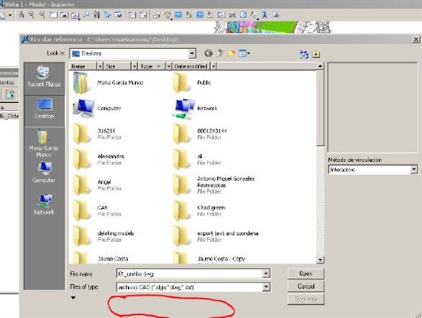The width and height of the screenshot is (422, 318).
Task: Select Network in the places sidebar
Action: [45, 204]
